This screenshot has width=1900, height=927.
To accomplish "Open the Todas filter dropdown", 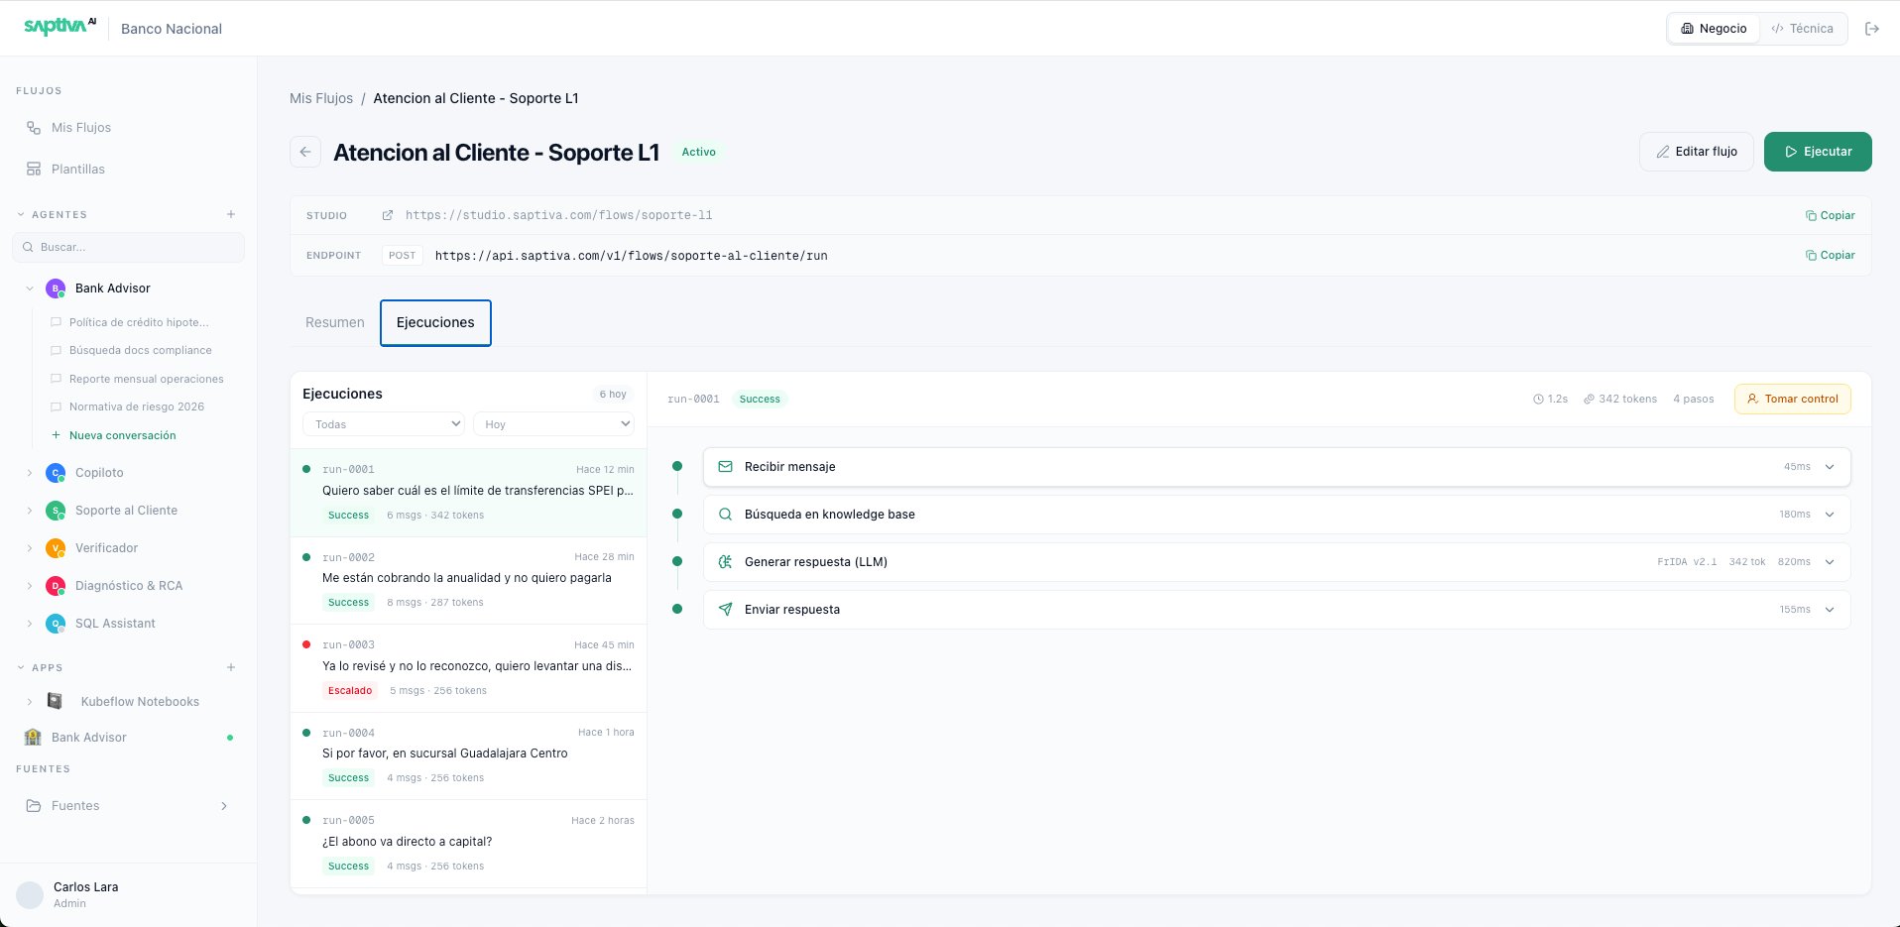I will pyautogui.click(x=383, y=423).
